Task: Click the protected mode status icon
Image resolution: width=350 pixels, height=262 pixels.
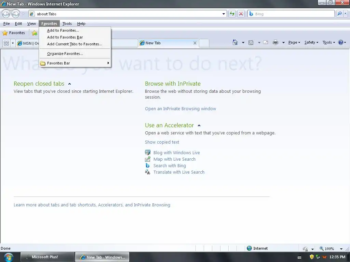Action: (305, 249)
